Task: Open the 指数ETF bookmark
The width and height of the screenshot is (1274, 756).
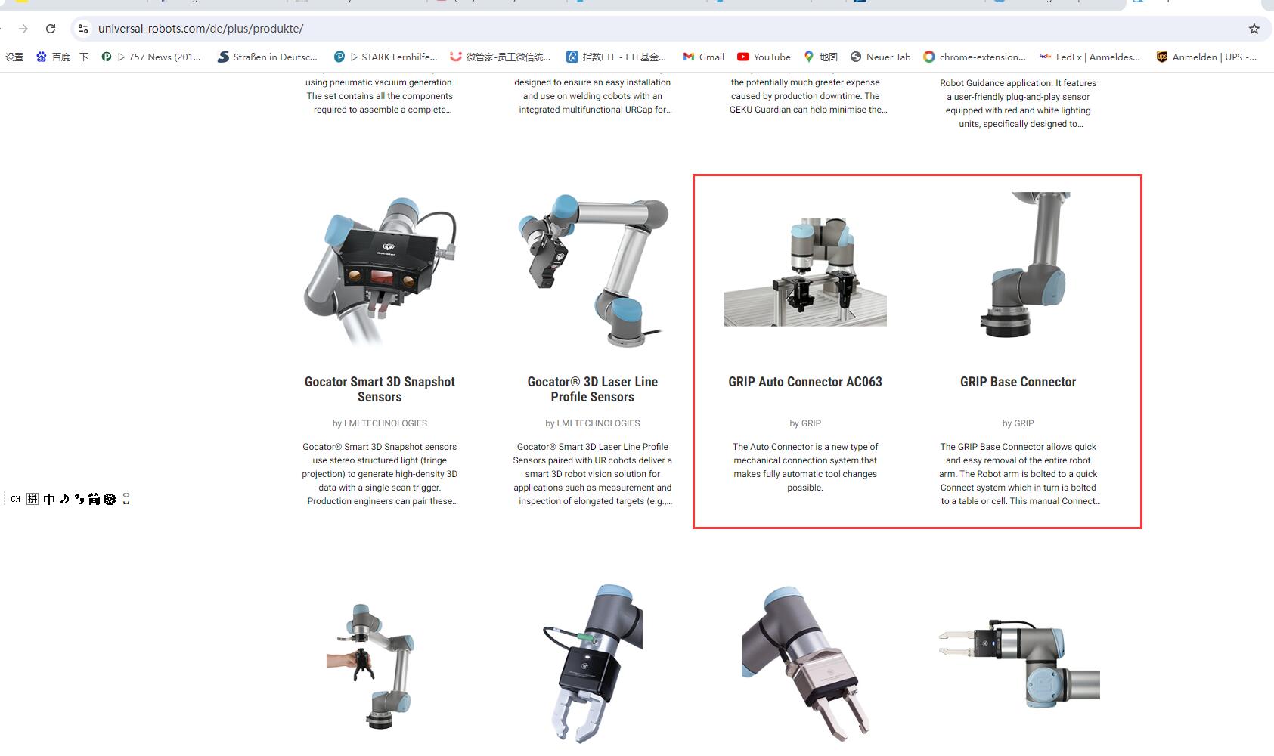Action: pos(616,57)
